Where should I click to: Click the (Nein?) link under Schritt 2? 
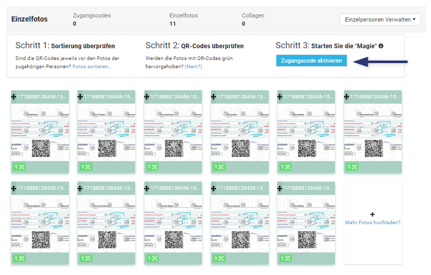194,67
